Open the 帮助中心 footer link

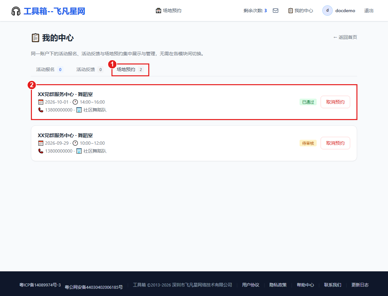[x=305, y=285]
